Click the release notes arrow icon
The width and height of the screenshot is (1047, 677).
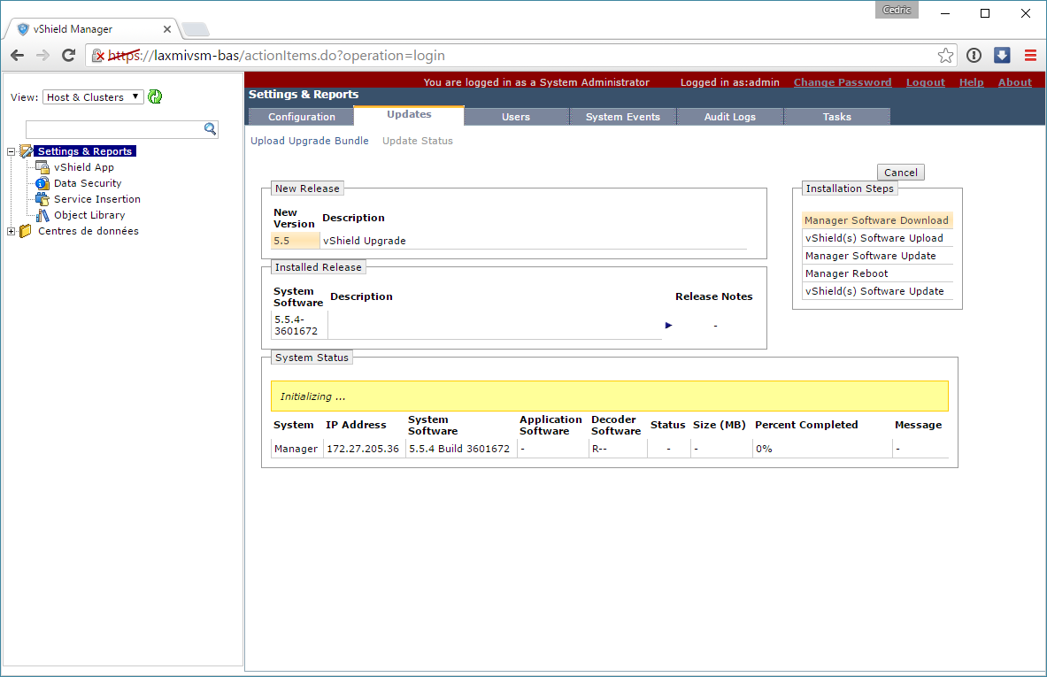coord(668,325)
